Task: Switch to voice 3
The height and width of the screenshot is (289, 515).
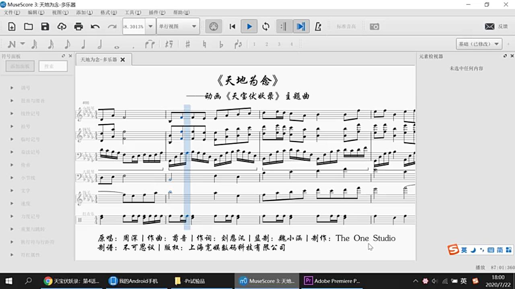Action: click(279, 44)
